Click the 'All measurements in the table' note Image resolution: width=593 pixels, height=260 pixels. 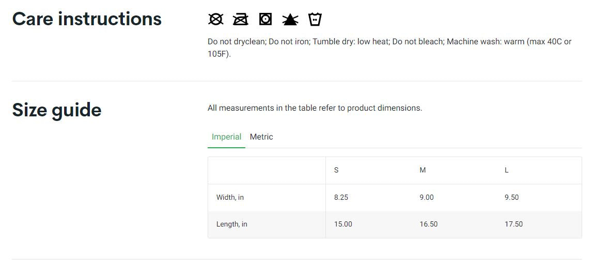coord(315,108)
